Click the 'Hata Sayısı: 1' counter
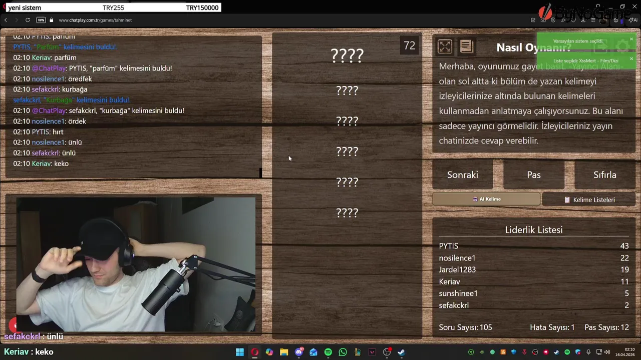The width and height of the screenshot is (641, 360). point(552,327)
